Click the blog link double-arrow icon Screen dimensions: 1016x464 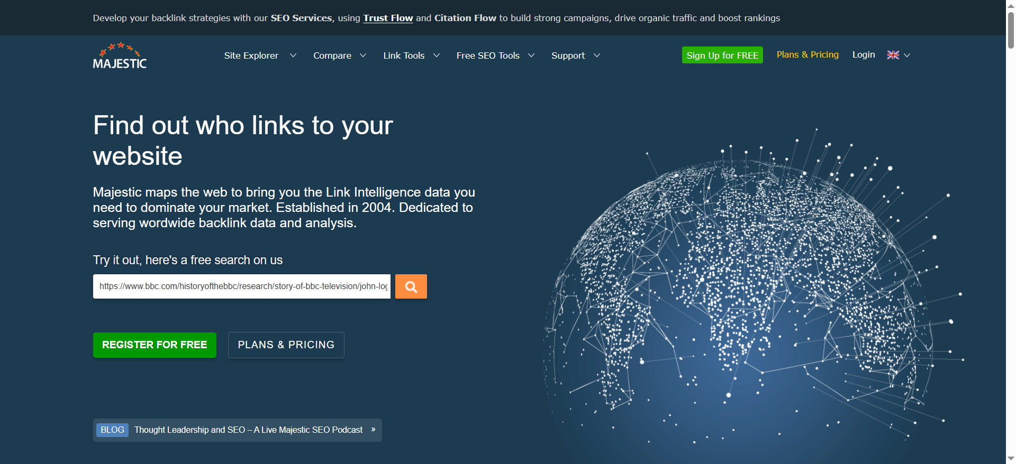[373, 430]
